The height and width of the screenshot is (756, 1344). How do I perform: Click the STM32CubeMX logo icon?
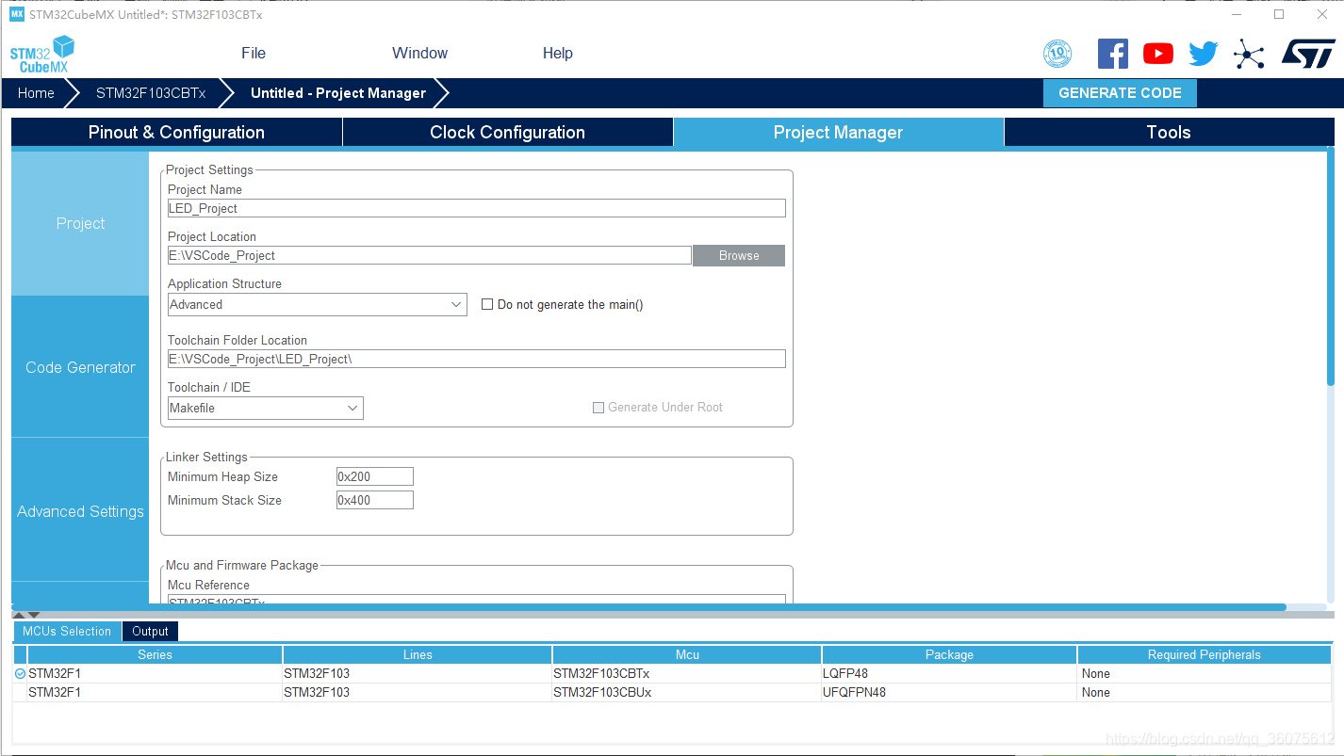(42, 55)
